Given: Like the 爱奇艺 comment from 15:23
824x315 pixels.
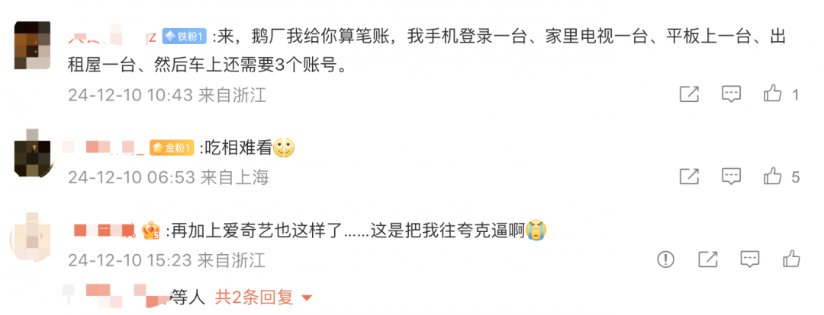Looking at the screenshot, I should tap(791, 259).
